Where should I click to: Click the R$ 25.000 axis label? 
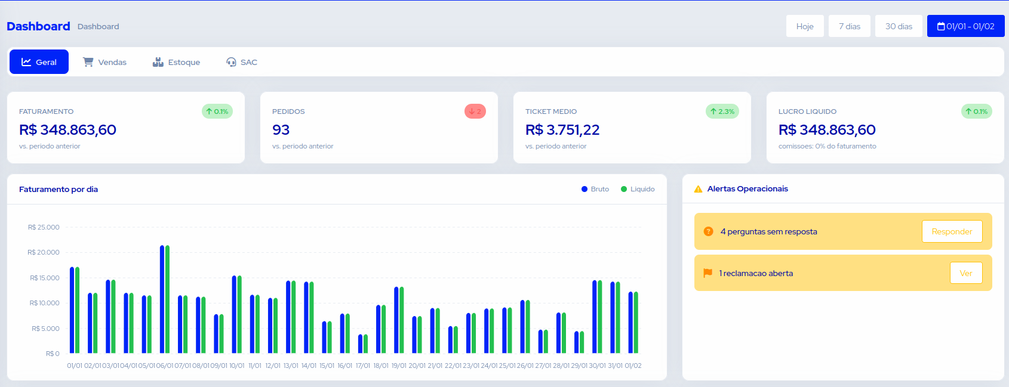tap(44, 227)
